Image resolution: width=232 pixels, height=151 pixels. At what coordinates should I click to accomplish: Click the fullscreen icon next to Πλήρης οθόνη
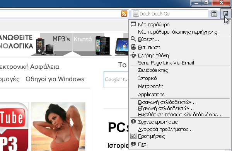point(133,55)
